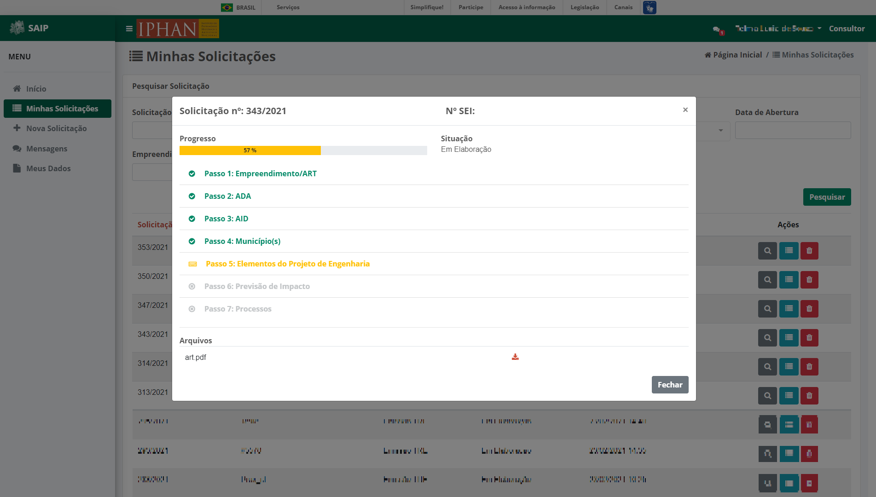This screenshot has width=876, height=497.
Task: View request 350/2021 with magnifier icon
Action: (767, 280)
